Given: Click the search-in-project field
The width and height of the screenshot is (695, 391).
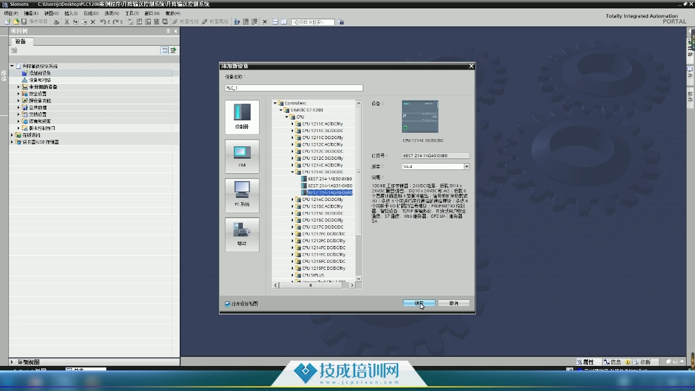Looking at the screenshot, I should (x=313, y=22).
